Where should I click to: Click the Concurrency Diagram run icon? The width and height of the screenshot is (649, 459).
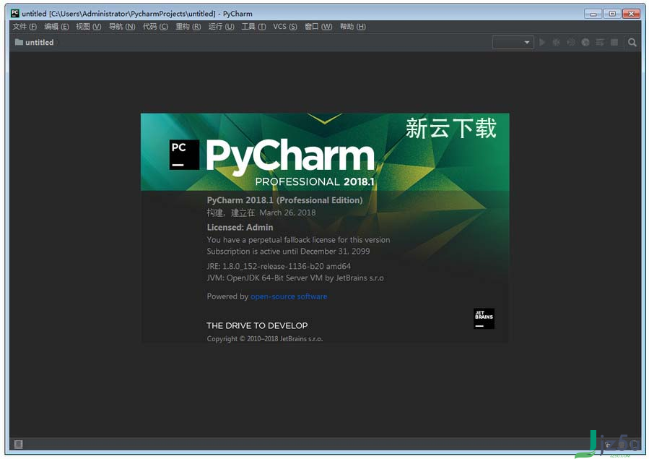(600, 42)
